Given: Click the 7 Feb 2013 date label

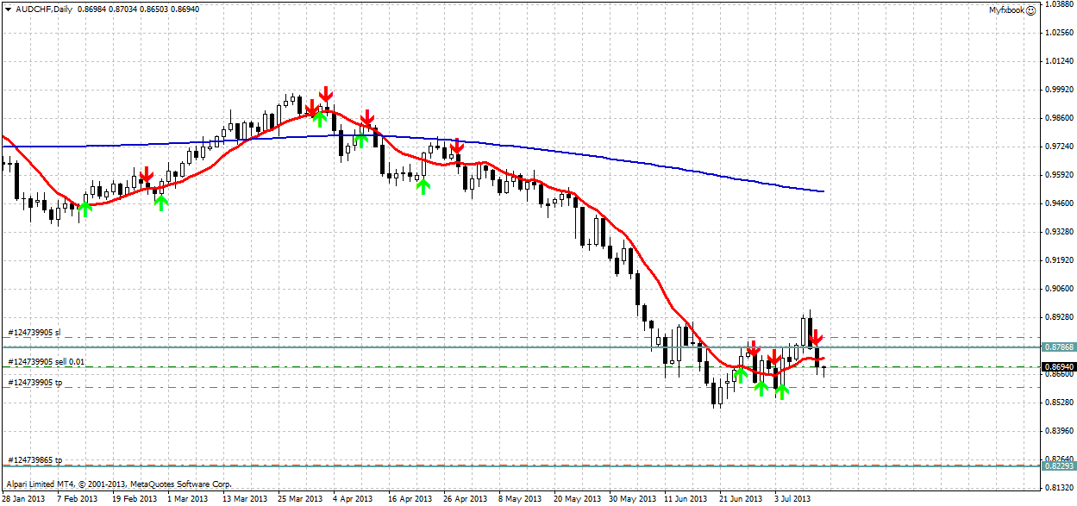Looking at the screenshot, I should point(77,499).
